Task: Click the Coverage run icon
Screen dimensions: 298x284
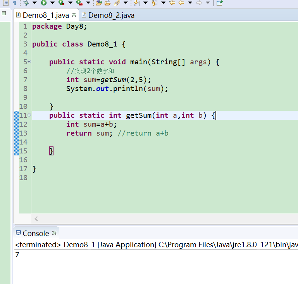Action: pyautogui.click(x=61, y=3)
